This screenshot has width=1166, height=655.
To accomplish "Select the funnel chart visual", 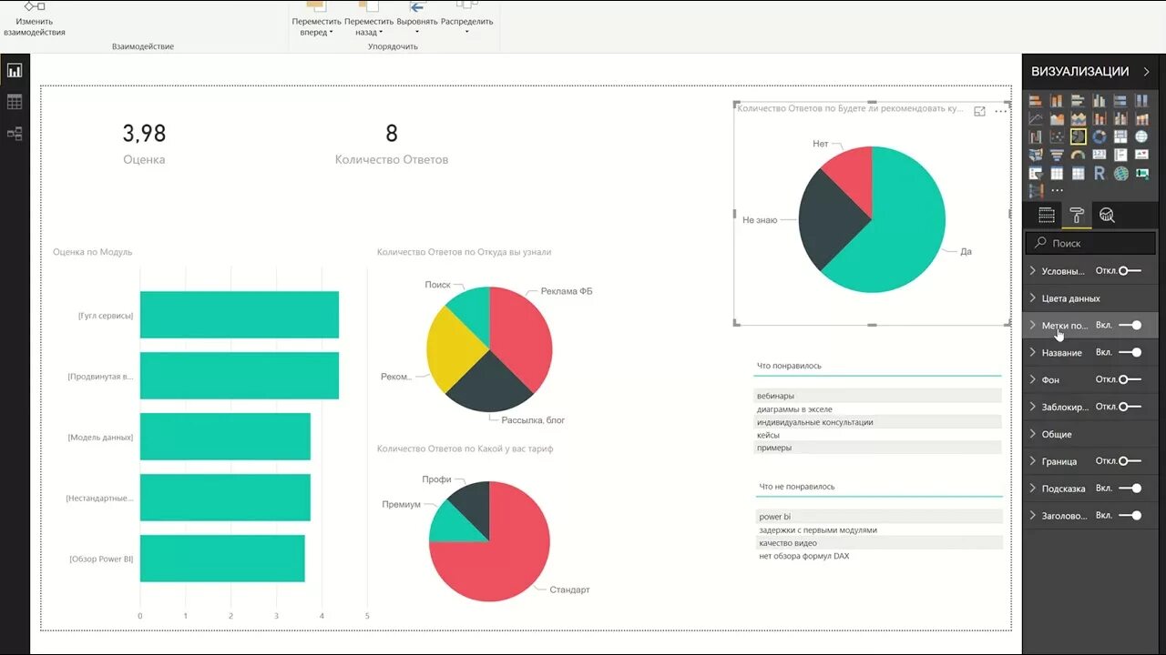I will point(1057,155).
